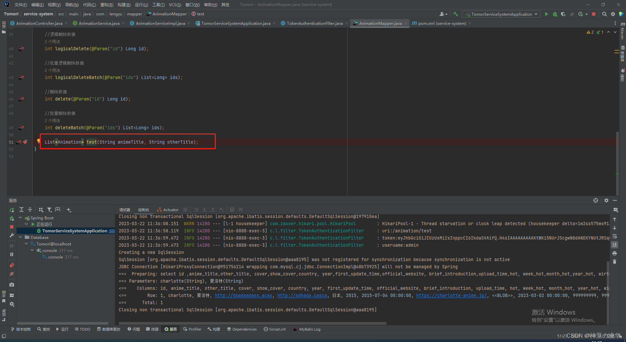Switch to the pom.xml (service-system) tab

coord(442,23)
